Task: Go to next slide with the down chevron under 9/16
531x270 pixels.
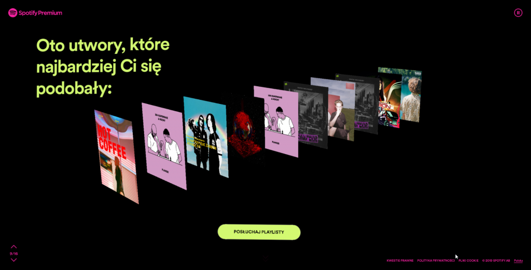Action: pos(13,260)
